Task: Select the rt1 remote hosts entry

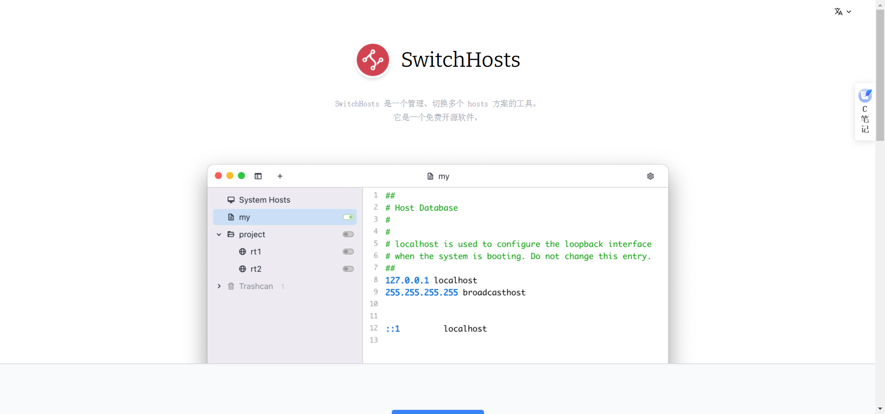Action: (x=285, y=251)
